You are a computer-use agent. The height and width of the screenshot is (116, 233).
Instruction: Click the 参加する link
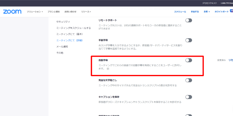[195, 12]
